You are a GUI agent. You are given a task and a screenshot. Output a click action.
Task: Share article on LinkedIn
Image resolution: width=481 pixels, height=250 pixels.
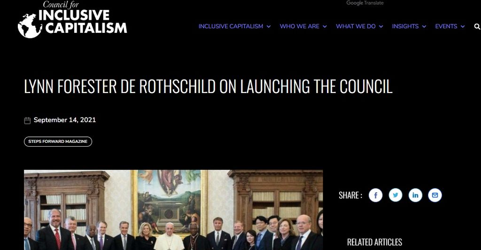click(415, 195)
